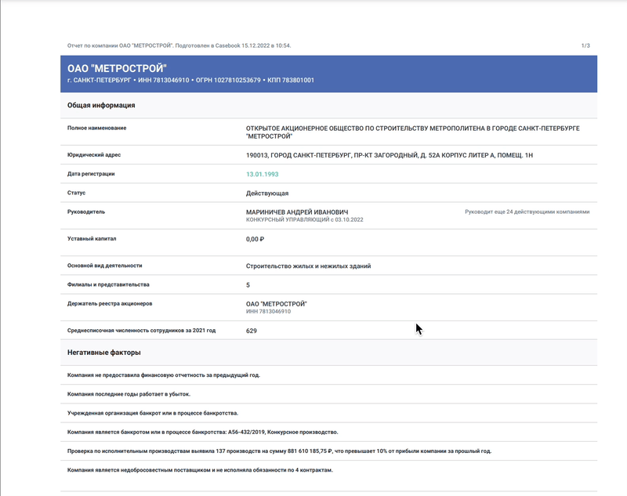Click the Общая информация section heading

click(x=101, y=105)
